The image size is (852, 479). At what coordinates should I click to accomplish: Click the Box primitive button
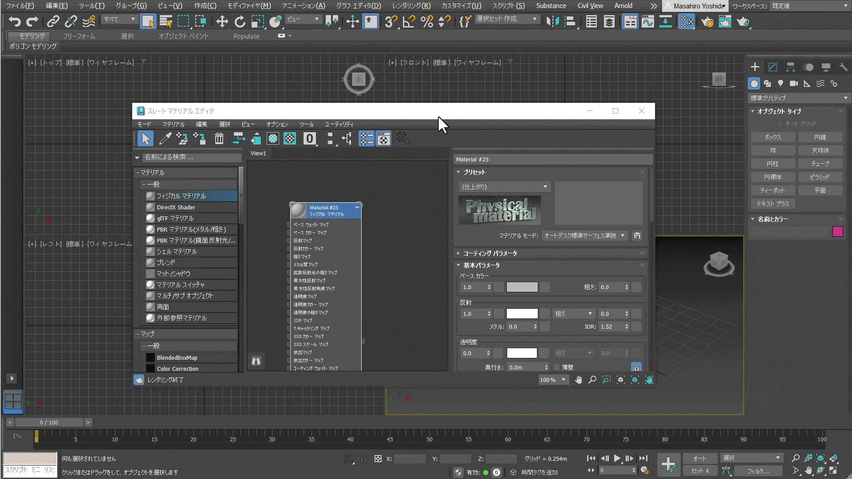point(773,137)
